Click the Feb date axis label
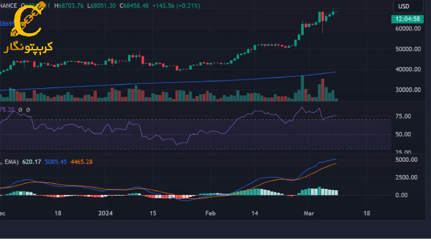The width and height of the screenshot is (431, 242). tap(211, 213)
